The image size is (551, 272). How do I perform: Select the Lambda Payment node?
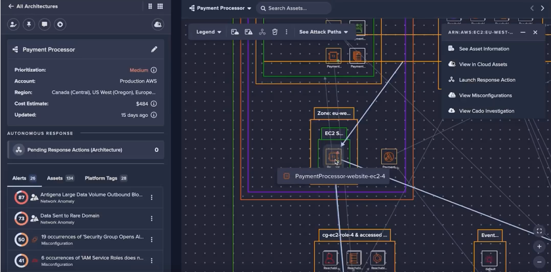click(389, 157)
